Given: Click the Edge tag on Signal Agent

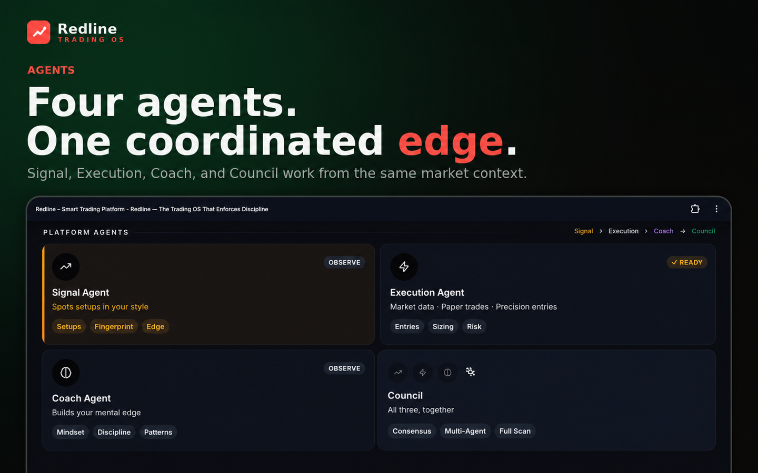Looking at the screenshot, I should tap(155, 326).
